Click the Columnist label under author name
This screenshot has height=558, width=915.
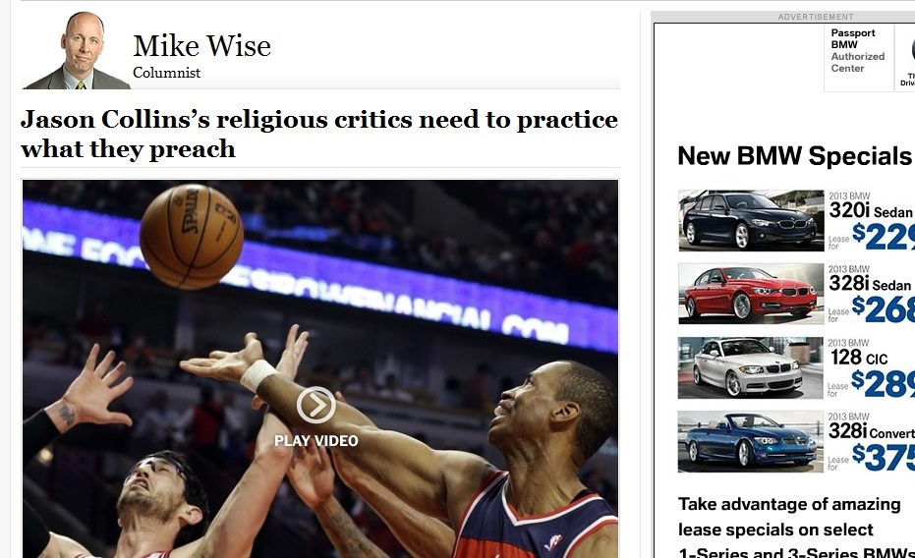[166, 73]
